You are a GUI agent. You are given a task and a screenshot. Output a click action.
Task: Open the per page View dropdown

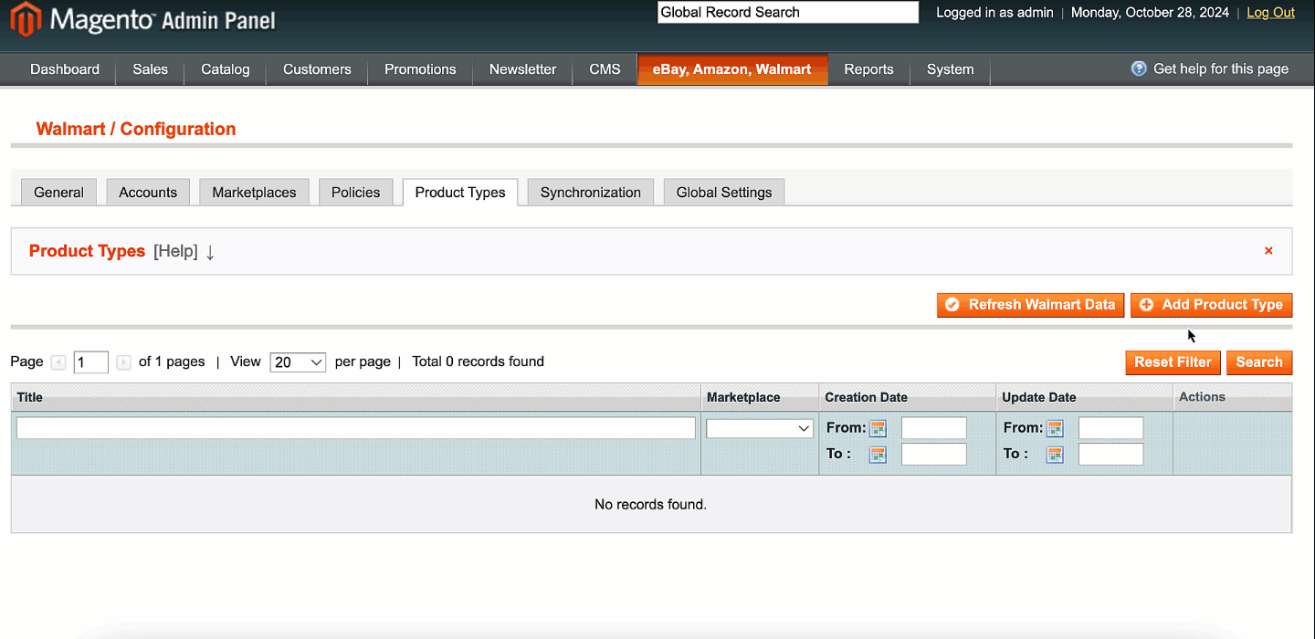tap(298, 362)
